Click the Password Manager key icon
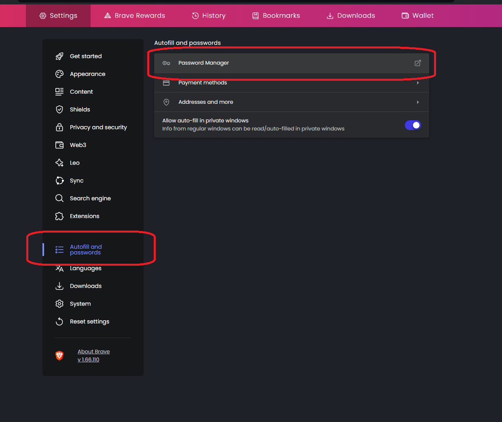Viewport: 502px width, 422px height. [x=166, y=63]
